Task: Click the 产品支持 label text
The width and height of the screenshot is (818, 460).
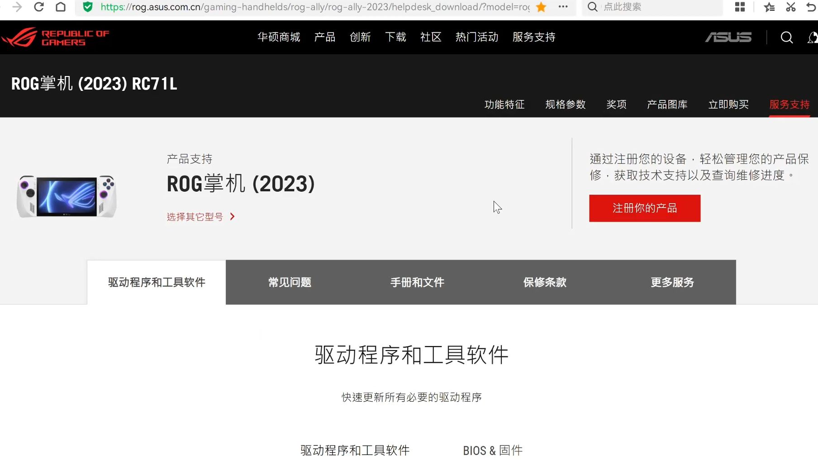Action: tap(190, 159)
